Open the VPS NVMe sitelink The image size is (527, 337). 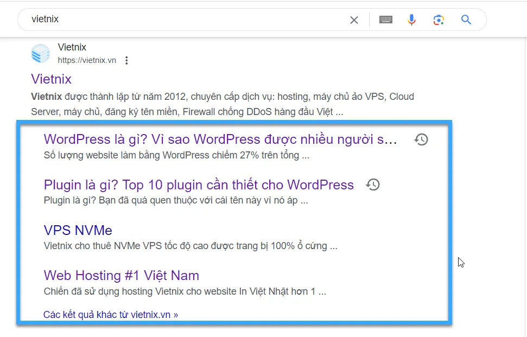78,231
